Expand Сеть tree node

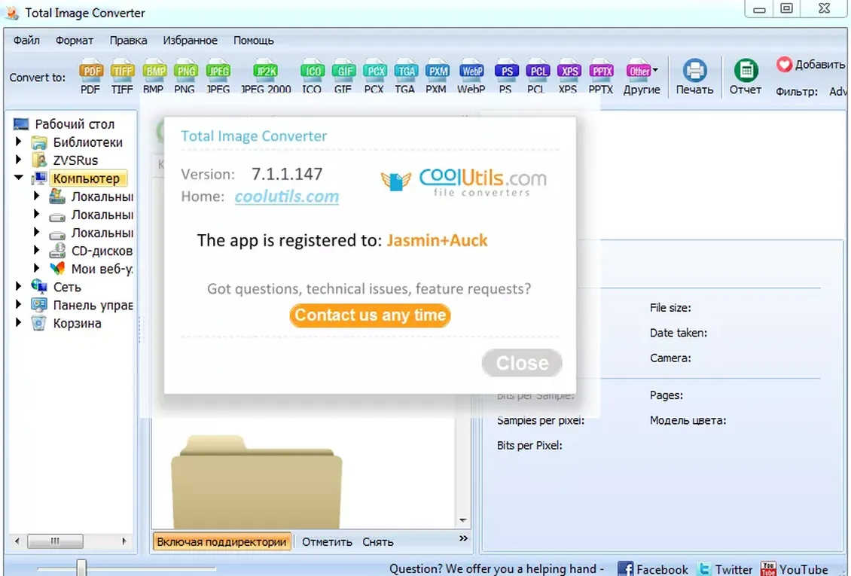(19, 286)
